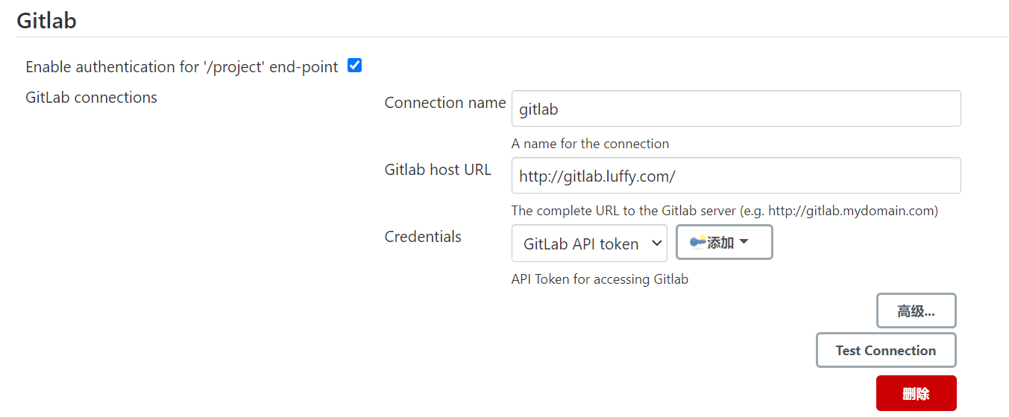This screenshot has height=417, width=1009.
Task: Click the "API Token for accessing Gitlab" description
Action: click(600, 280)
